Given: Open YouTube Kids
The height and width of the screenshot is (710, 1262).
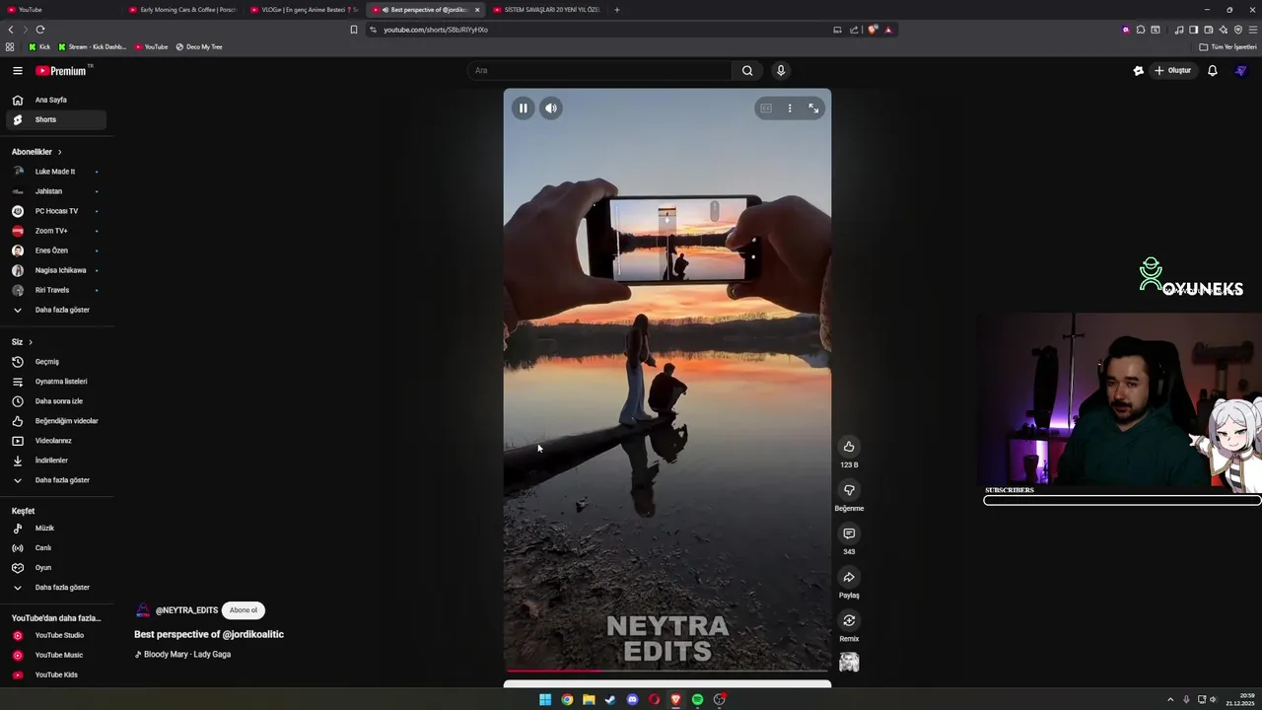Looking at the screenshot, I should (x=56, y=675).
